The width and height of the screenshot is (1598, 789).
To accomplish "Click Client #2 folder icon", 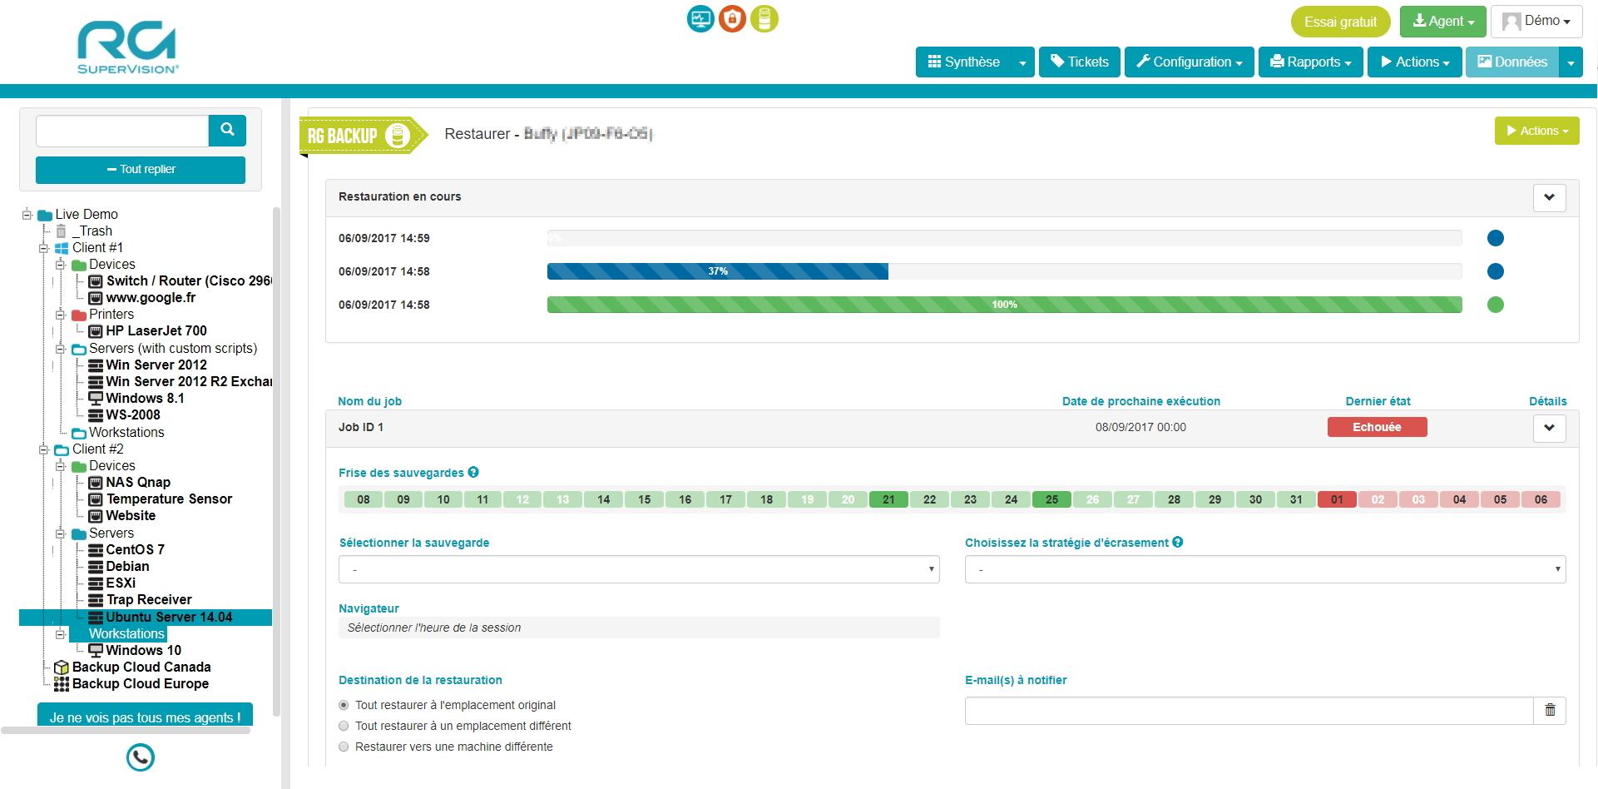I will pos(62,449).
